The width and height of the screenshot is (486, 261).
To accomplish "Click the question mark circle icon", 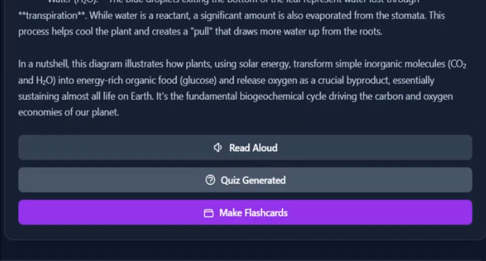I will [210, 180].
